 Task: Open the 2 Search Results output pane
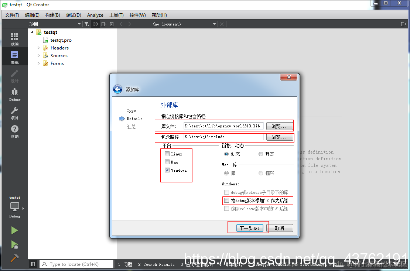coord(156,264)
